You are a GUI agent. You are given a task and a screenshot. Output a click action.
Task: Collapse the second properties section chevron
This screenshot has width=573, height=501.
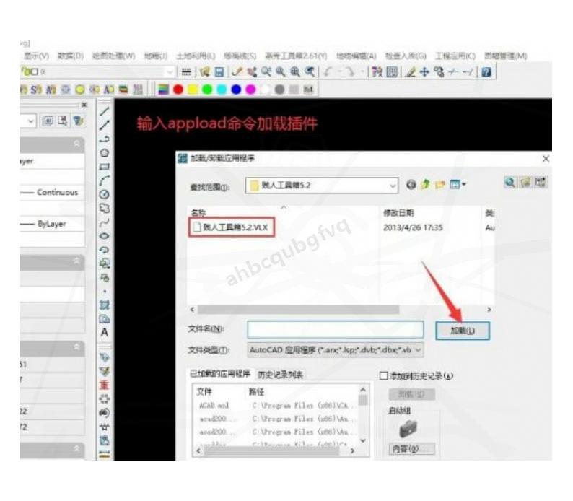pyautogui.click(x=76, y=261)
